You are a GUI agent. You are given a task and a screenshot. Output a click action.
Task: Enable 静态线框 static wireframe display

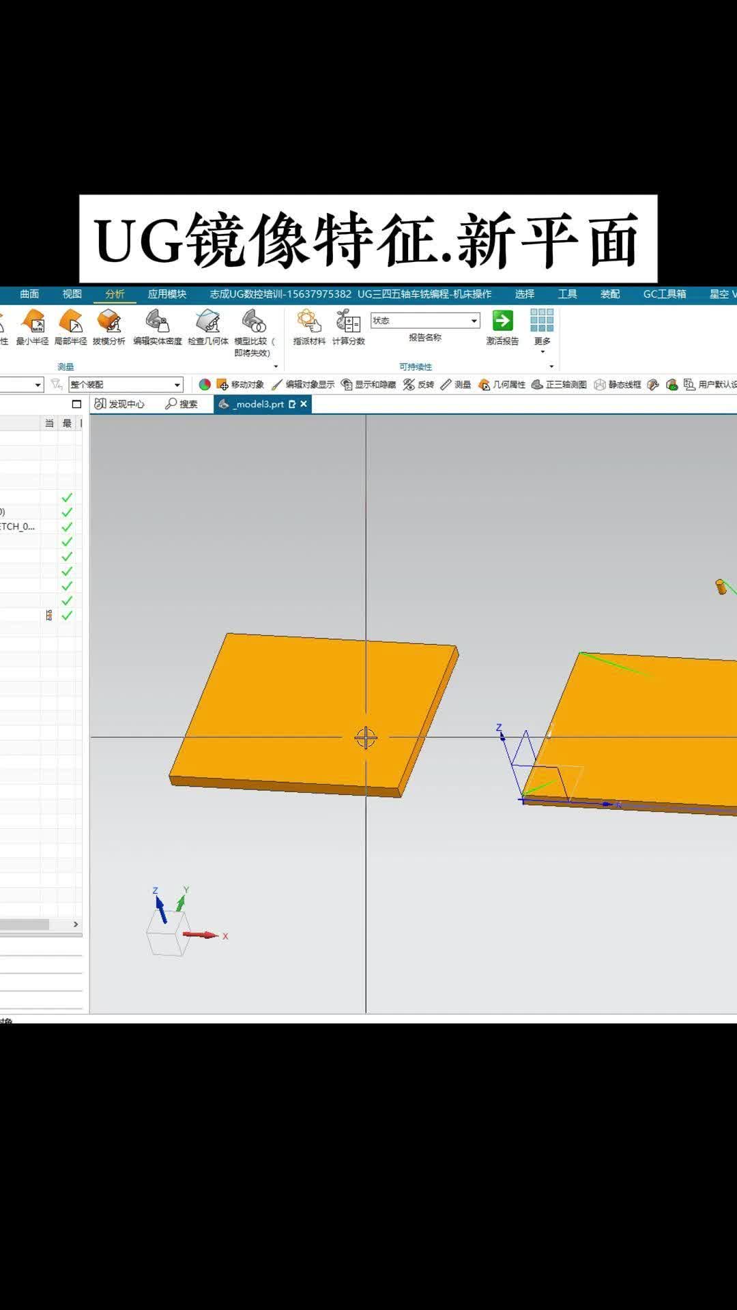coord(618,385)
